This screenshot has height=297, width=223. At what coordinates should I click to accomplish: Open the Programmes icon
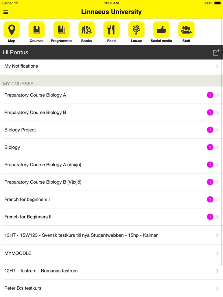pyautogui.click(x=62, y=29)
